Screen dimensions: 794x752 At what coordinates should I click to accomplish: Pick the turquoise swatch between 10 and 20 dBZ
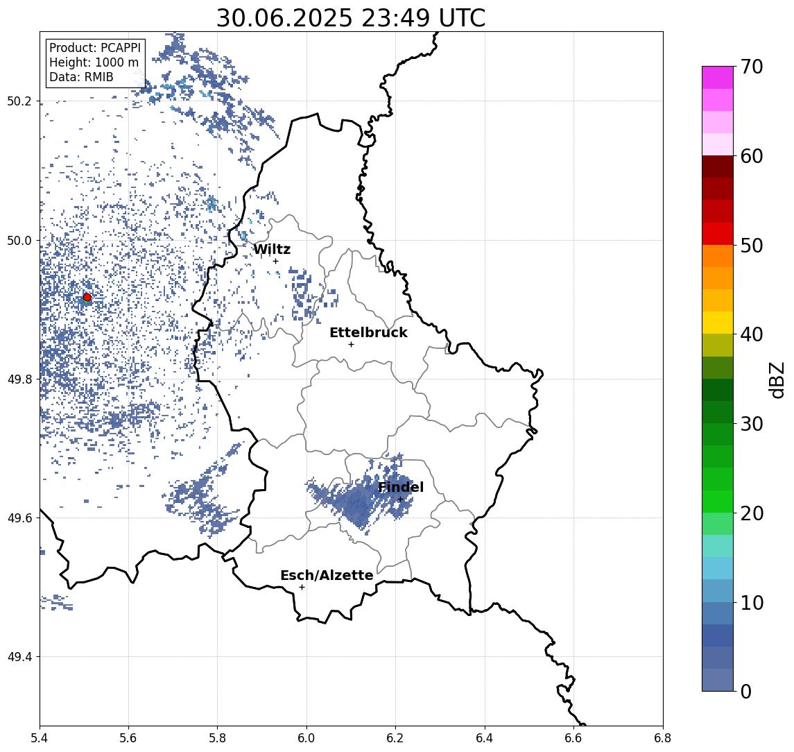pyautogui.click(x=718, y=546)
